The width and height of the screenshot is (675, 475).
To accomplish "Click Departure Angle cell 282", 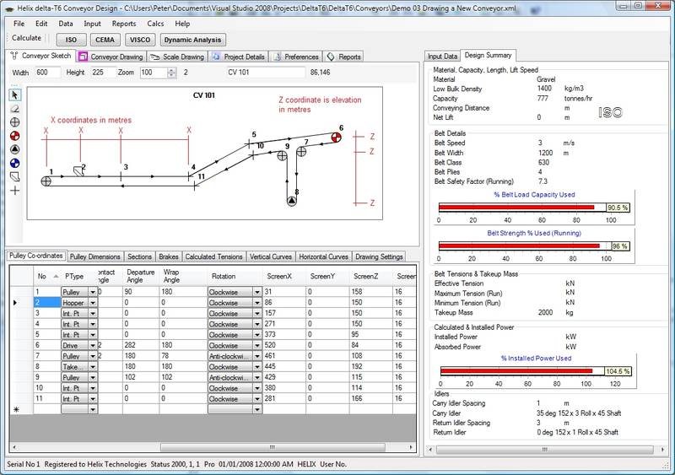I will pyautogui.click(x=141, y=345).
